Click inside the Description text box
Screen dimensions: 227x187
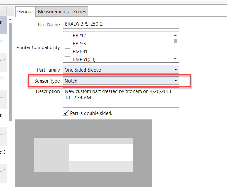121,97
